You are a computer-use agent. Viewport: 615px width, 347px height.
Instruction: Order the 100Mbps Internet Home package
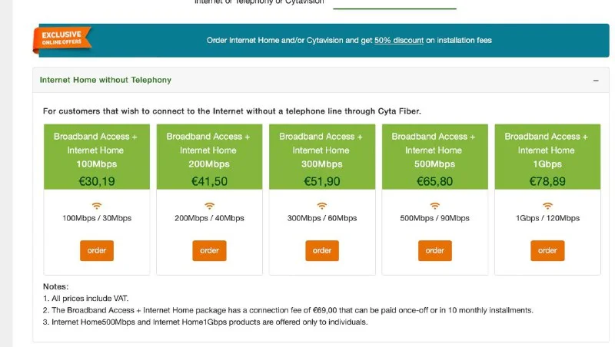[x=97, y=250]
